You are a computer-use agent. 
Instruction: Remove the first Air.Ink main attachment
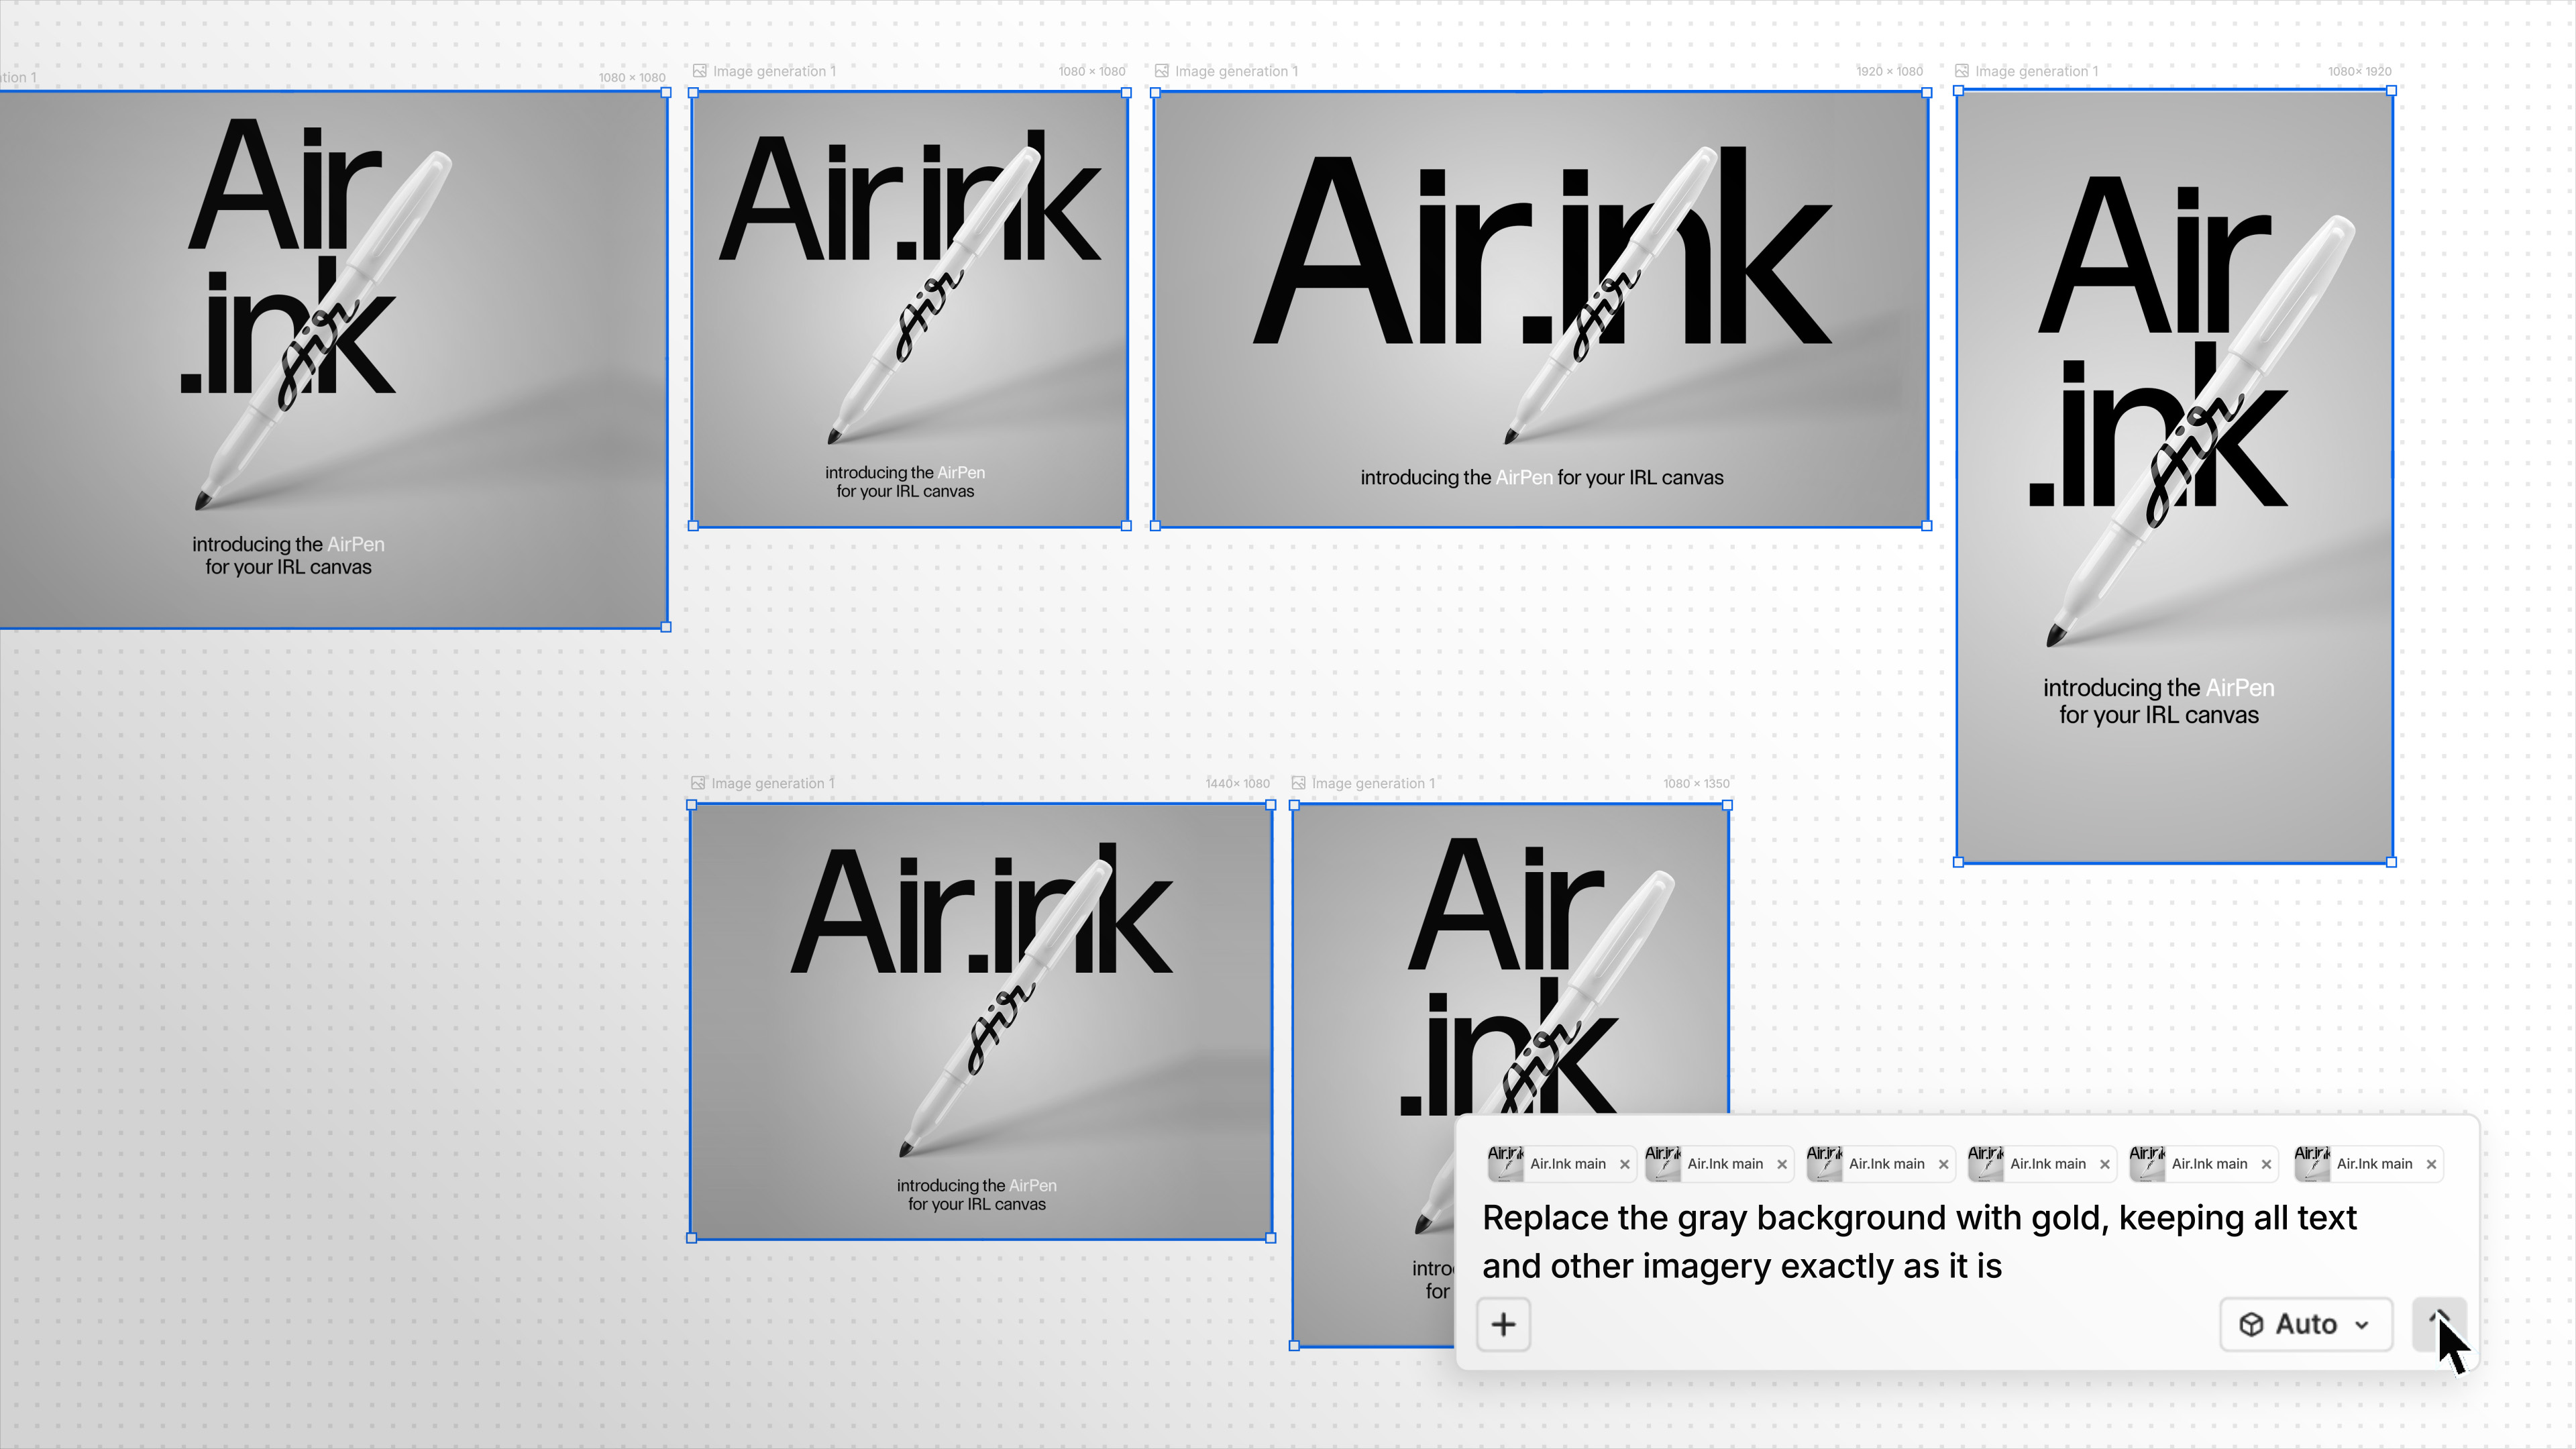click(x=1625, y=1164)
